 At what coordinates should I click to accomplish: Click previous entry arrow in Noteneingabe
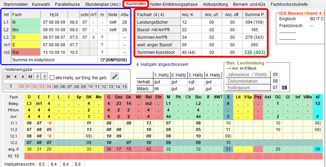click(x=15, y=77)
